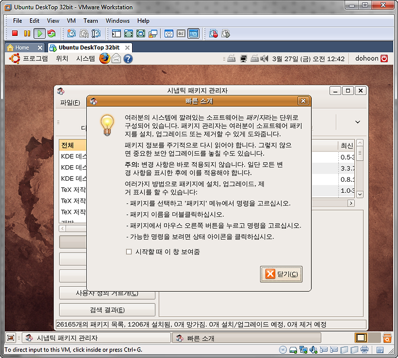
Task: Power on the VM with green play icon
Action: [x=40, y=33]
